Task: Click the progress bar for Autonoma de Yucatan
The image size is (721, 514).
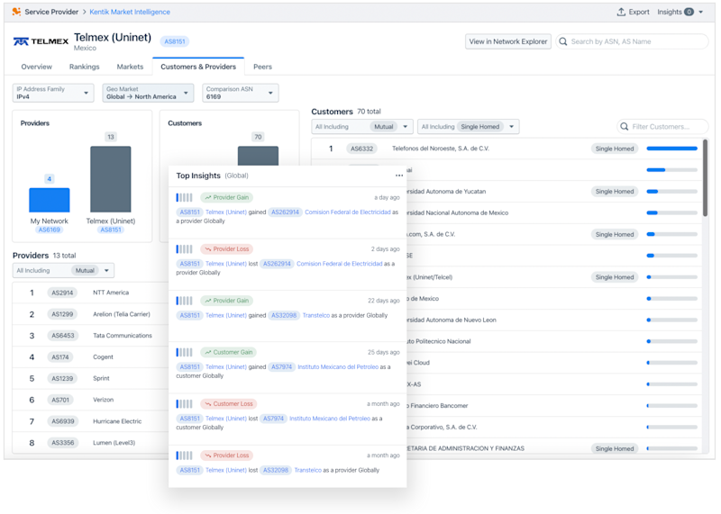Action: 671,192
